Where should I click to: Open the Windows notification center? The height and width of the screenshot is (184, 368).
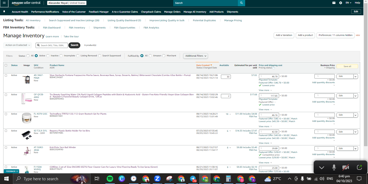359,179
